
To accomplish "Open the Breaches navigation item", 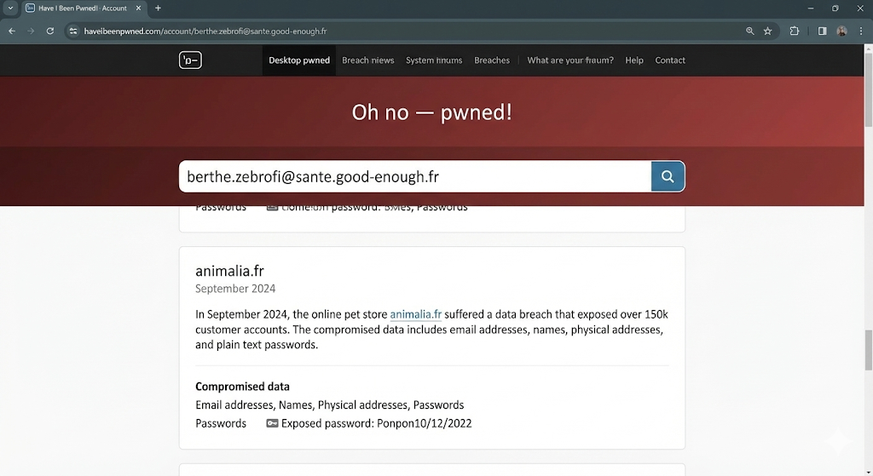I will pos(492,60).
